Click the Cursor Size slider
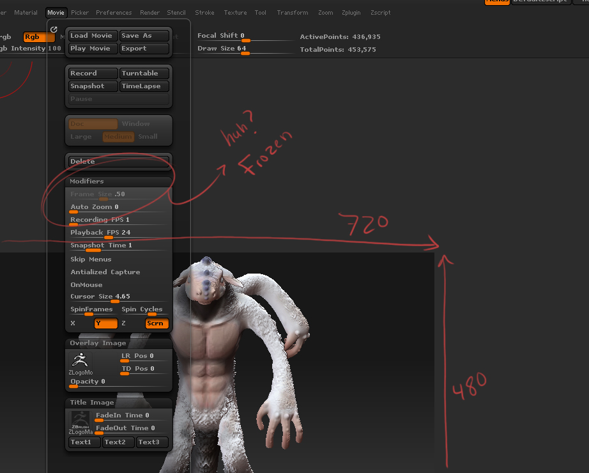Viewport: 589px width, 473px height. pyautogui.click(x=119, y=297)
